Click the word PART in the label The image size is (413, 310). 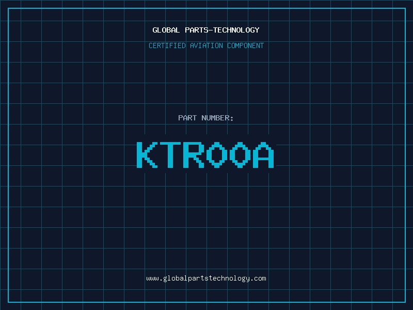(x=187, y=118)
